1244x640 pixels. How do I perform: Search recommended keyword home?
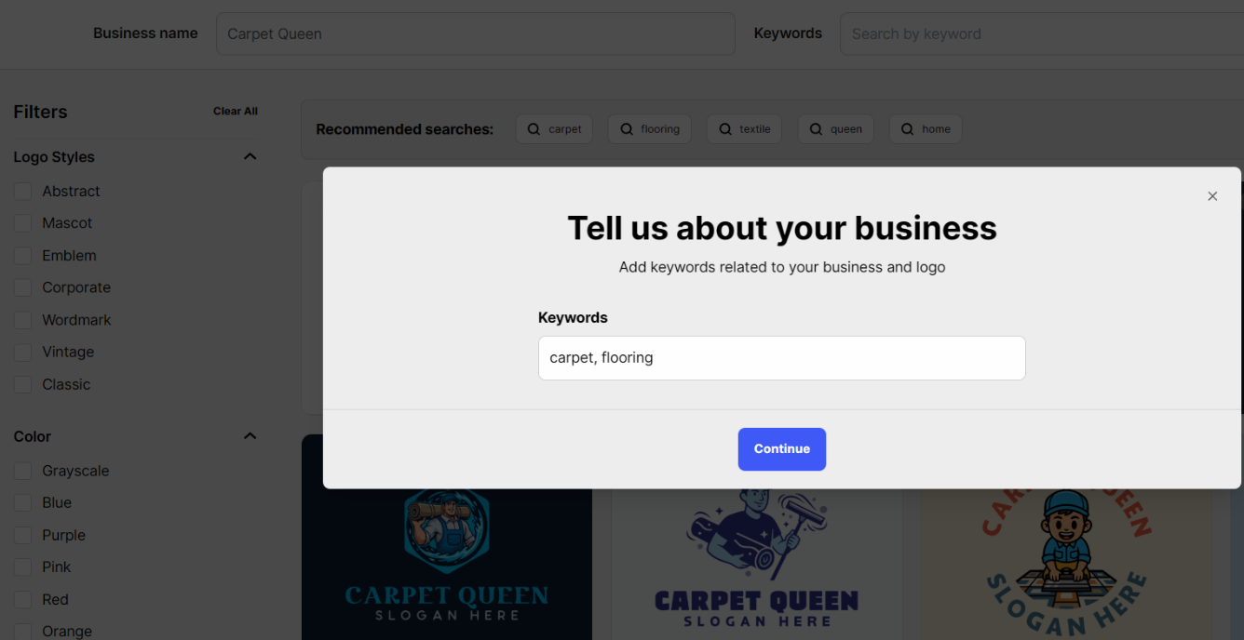(x=926, y=129)
